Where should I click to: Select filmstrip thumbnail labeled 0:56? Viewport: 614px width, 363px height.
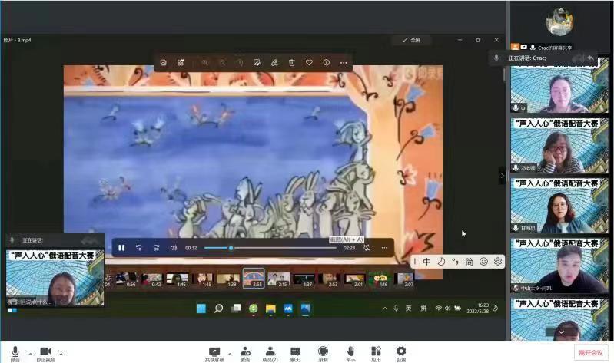click(x=127, y=279)
